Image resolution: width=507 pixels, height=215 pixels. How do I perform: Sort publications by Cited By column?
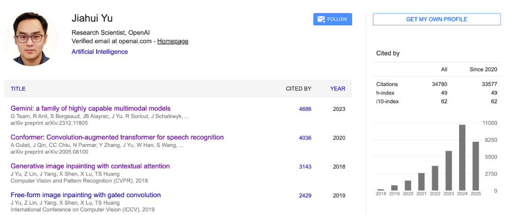coord(299,89)
